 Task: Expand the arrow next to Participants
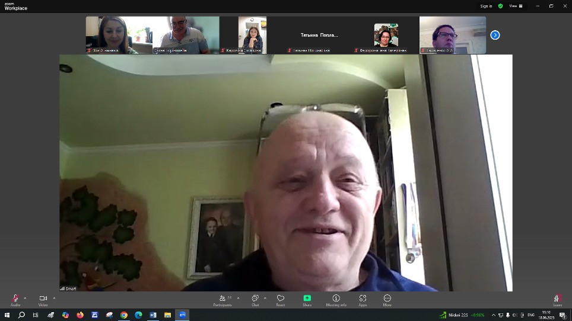[x=238, y=298]
